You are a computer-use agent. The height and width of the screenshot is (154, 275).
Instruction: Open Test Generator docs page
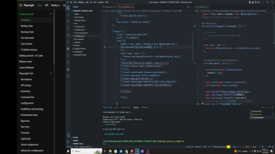(27, 38)
